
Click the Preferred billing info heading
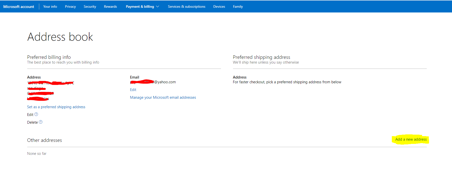click(49, 57)
